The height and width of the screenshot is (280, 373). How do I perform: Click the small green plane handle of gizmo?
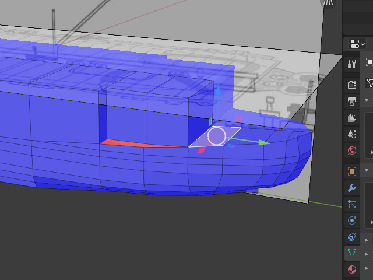click(x=210, y=122)
